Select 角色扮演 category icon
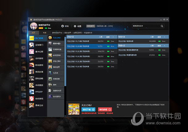188x132 pixels. (31, 72)
